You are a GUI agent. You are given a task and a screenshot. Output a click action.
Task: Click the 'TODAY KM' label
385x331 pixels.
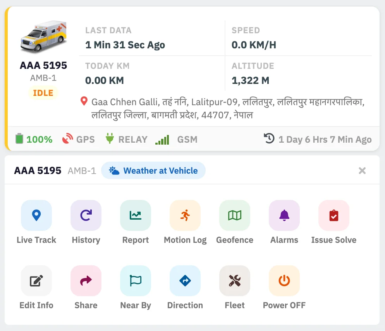click(x=107, y=66)
